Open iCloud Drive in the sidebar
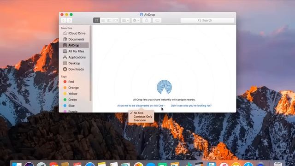295x166 pixels. 74,33
